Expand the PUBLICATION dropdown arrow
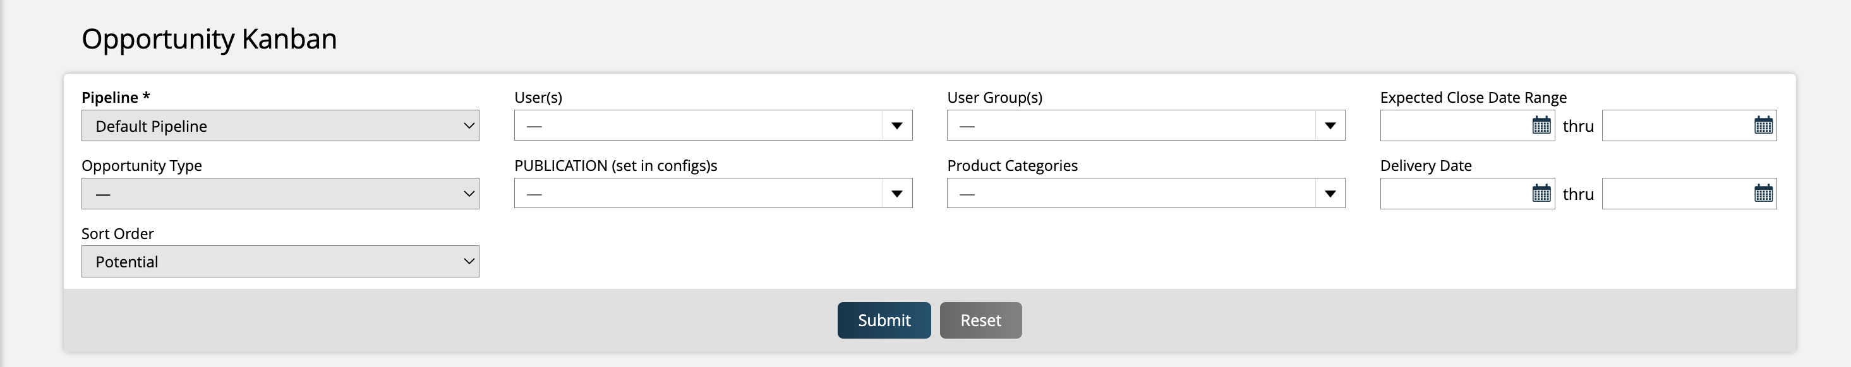1851x367 pixels. click(897, 194)
